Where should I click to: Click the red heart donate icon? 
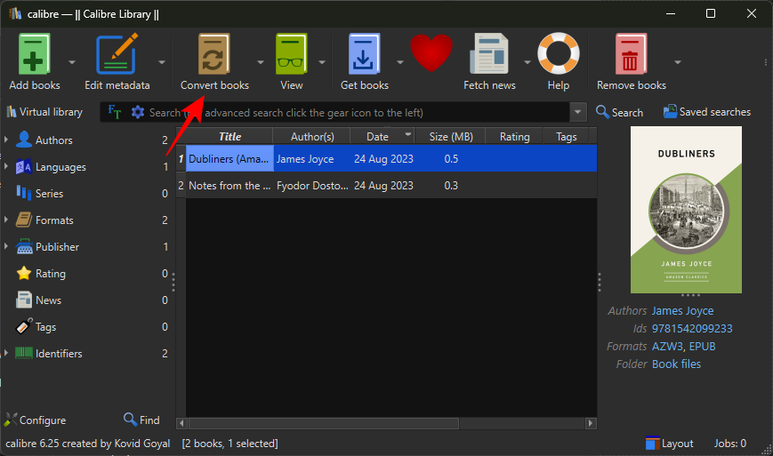[431, 55]
